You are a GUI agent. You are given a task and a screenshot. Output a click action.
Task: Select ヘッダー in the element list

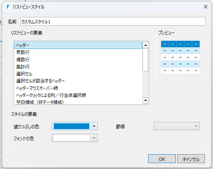78,45
